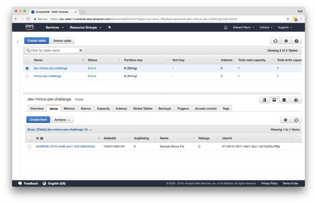
Task: Open the notifications bell icon
Action: [x=226, y=27]
